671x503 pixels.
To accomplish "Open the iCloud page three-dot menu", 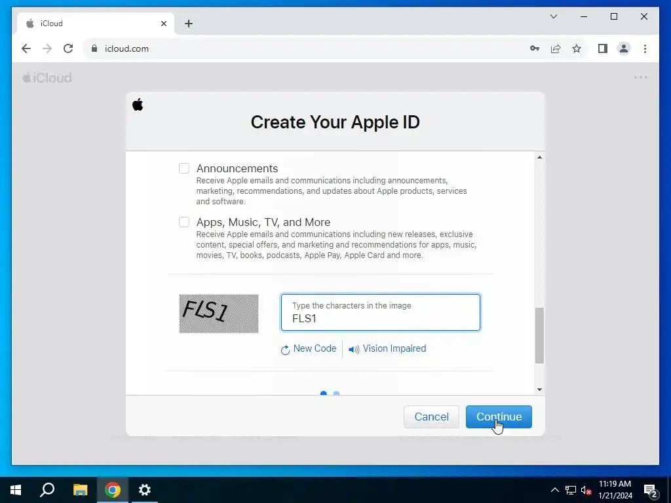I will pyautogui.click(x=641, y=77).
